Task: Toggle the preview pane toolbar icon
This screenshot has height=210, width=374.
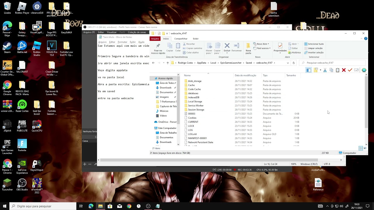Action: (x=309, y=70)
